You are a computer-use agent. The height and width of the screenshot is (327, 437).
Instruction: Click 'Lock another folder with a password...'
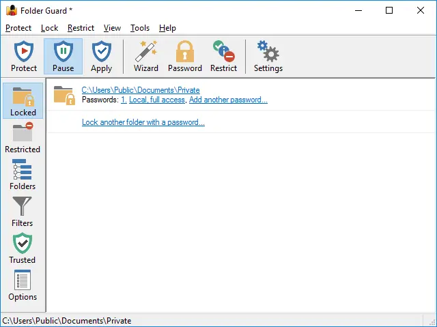pyautogui.click(x=143, y=122)
